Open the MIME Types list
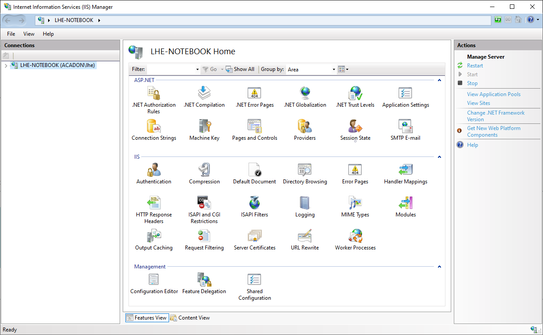The height and width of the screenshot is (335, 543). click(355, 203)
